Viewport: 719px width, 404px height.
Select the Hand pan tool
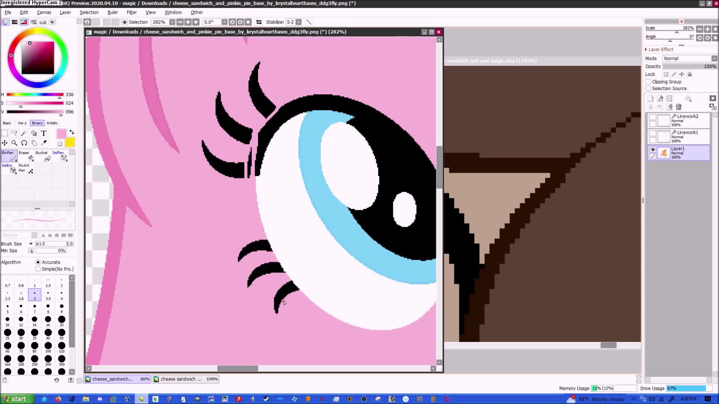pyautogui.click(x=34, y=143)
